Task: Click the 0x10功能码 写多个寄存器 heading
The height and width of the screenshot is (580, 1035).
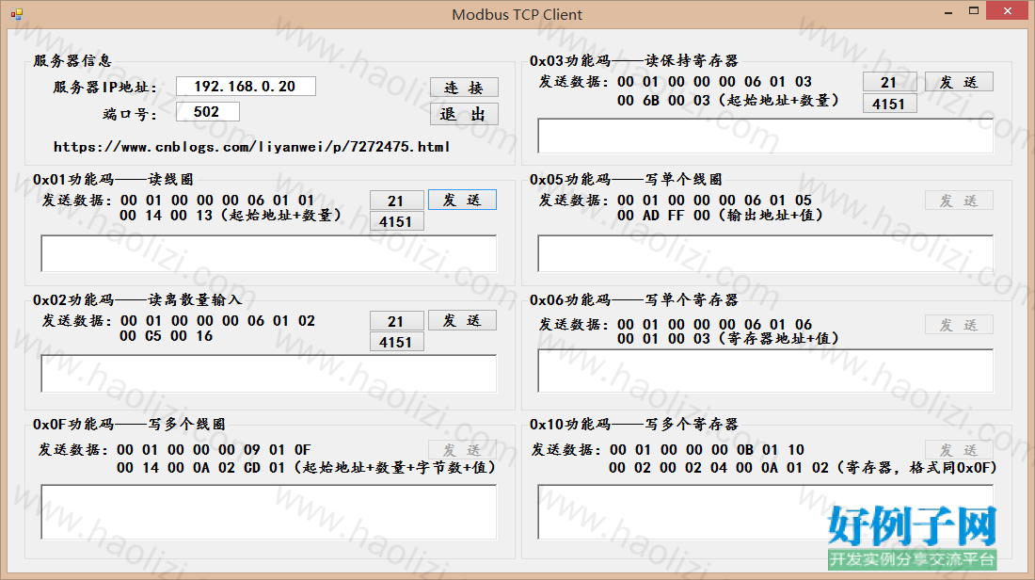Action: [633, 424]
